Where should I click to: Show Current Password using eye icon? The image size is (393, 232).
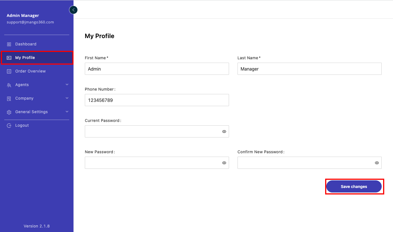[x=224, y=132]
